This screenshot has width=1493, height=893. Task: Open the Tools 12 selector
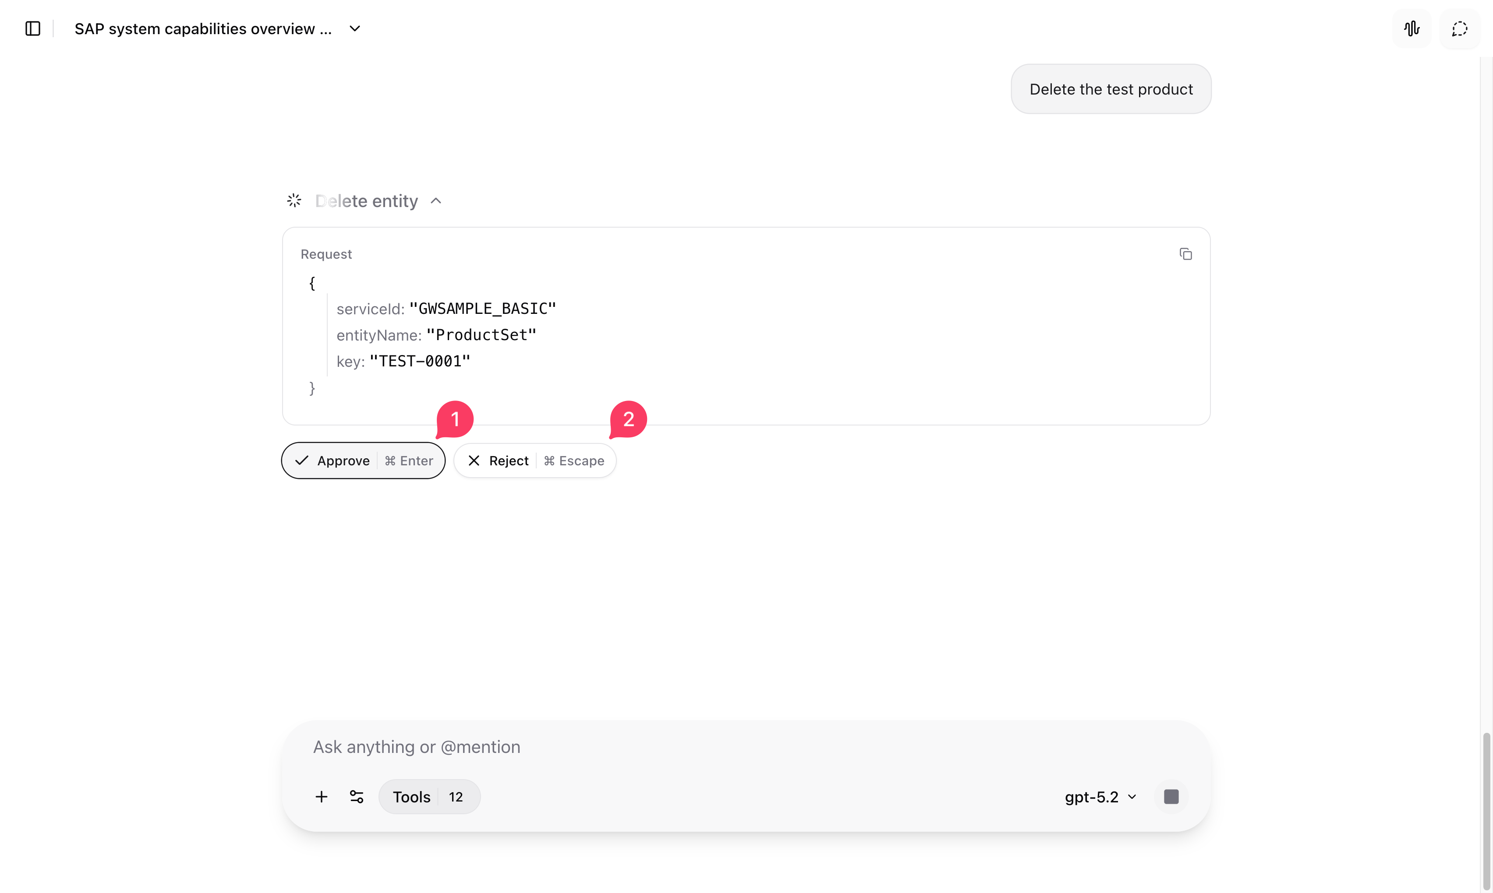(x=429, y=797)
